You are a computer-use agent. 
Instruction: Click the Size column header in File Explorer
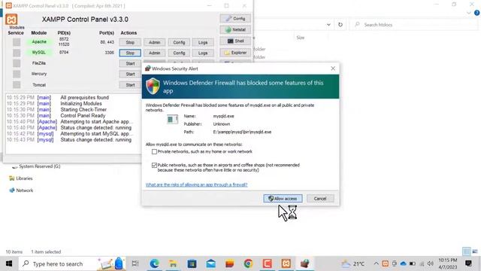tap(301, 38)
